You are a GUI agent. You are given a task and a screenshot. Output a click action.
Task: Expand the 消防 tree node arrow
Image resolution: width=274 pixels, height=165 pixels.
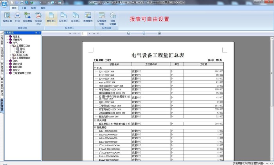click(7, 61)
